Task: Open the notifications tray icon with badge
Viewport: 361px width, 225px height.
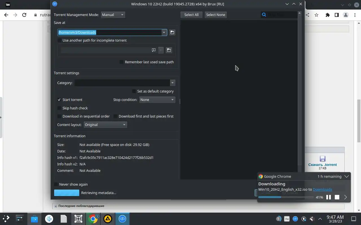Action: point(278,219)
